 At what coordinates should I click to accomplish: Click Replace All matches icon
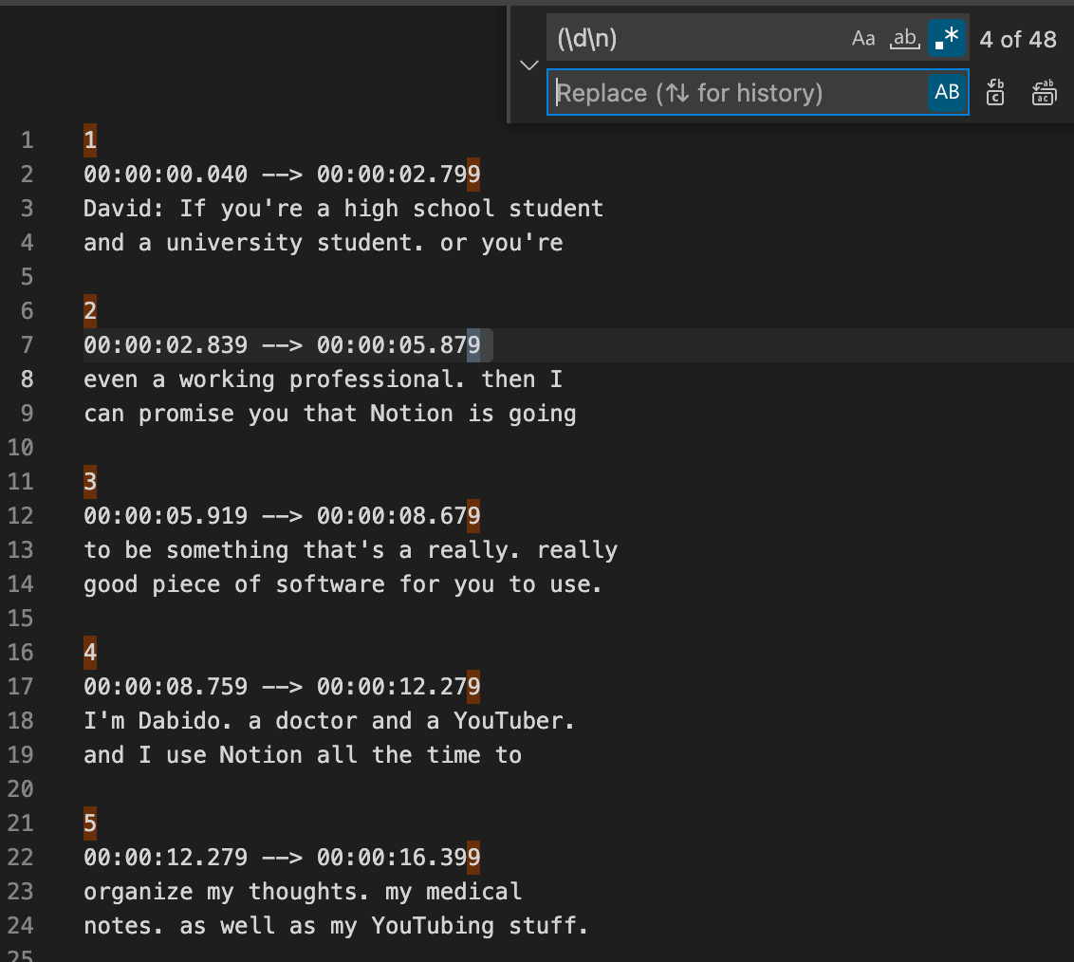click(1044, 92)
